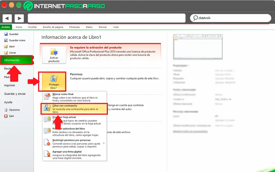Click the orange window minimize circle

tap(12, 5)
